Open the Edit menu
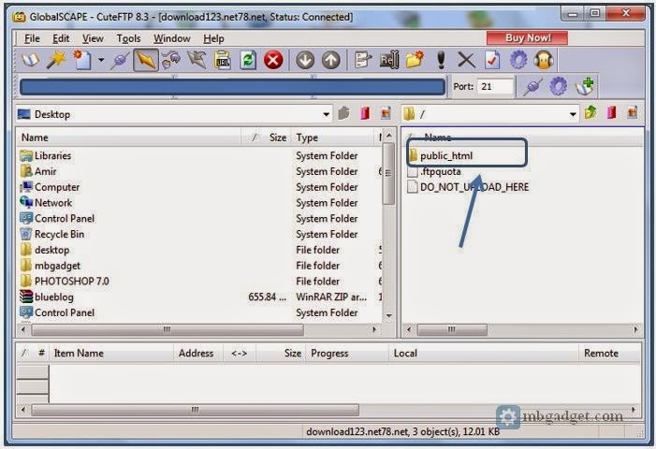This screenshot has height=449, width=656. point(61,38)
